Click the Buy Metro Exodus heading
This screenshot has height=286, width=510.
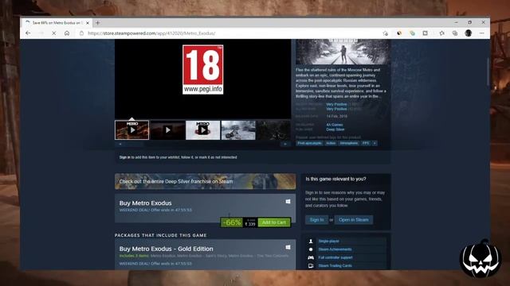145,203
